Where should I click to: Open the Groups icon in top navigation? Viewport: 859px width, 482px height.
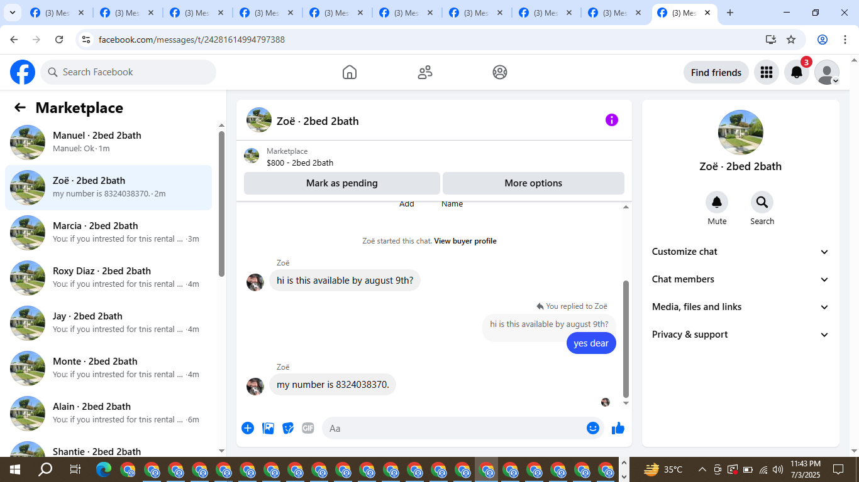pos(500,72)
